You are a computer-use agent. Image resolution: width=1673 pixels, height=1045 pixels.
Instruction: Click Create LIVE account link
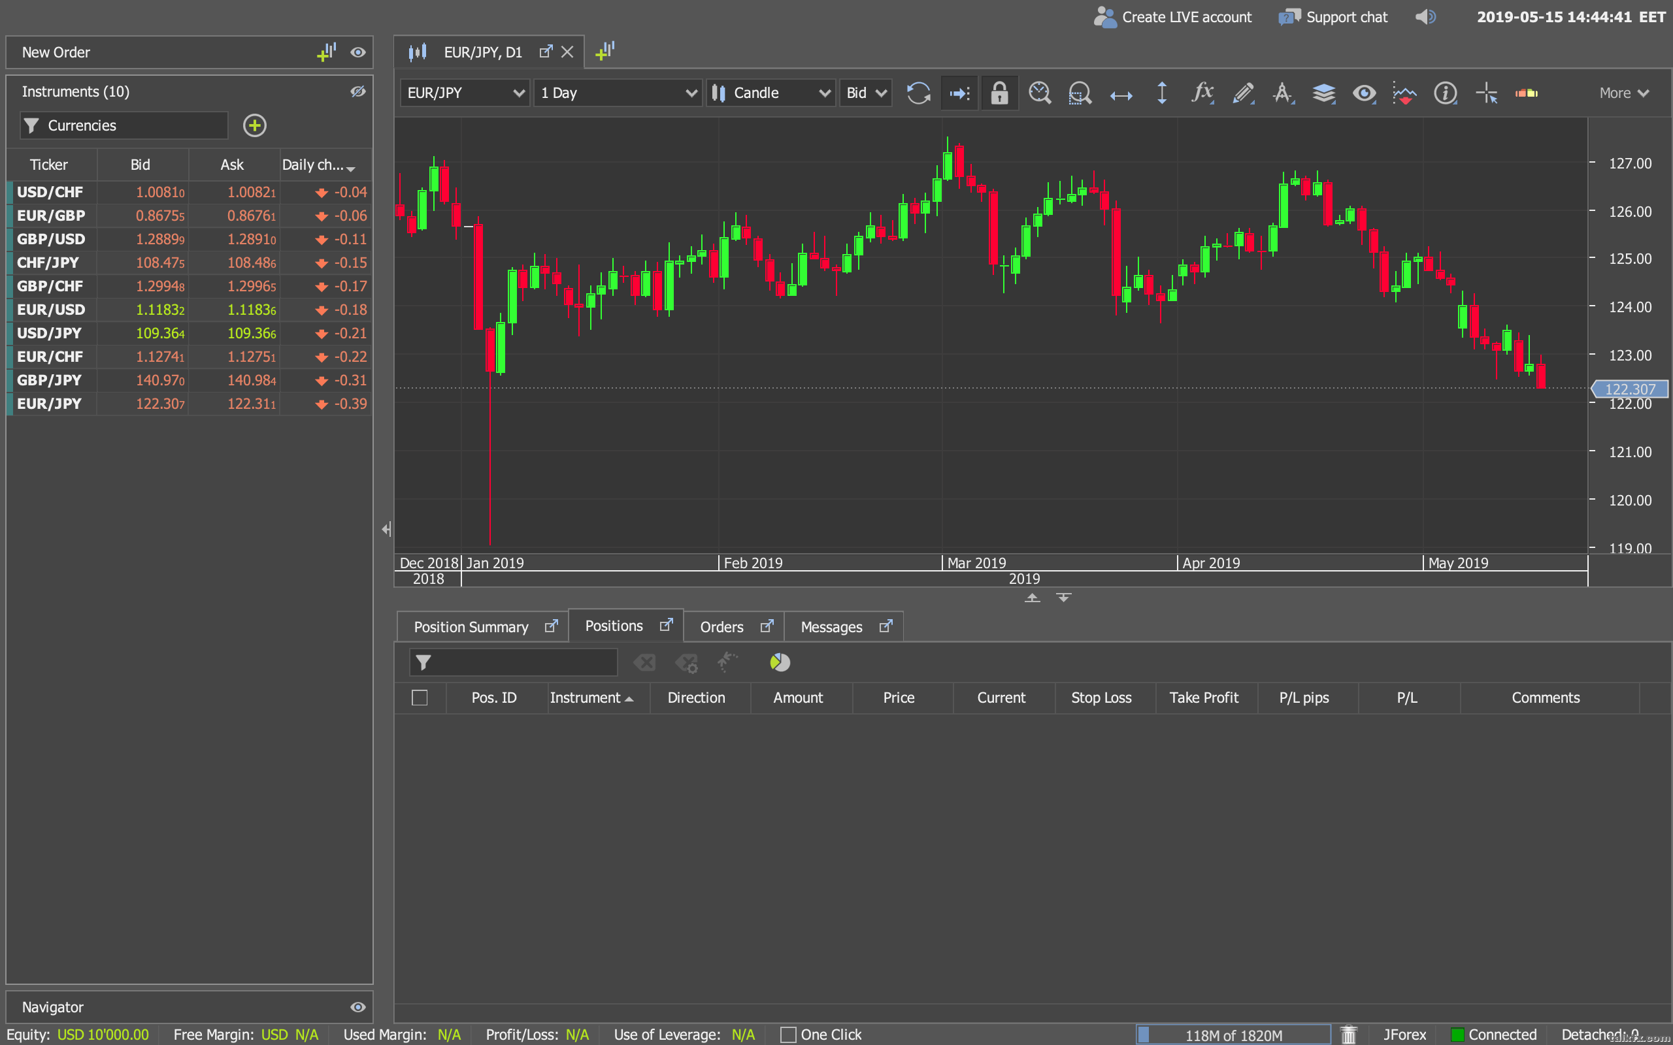(x=1172, y=16)
